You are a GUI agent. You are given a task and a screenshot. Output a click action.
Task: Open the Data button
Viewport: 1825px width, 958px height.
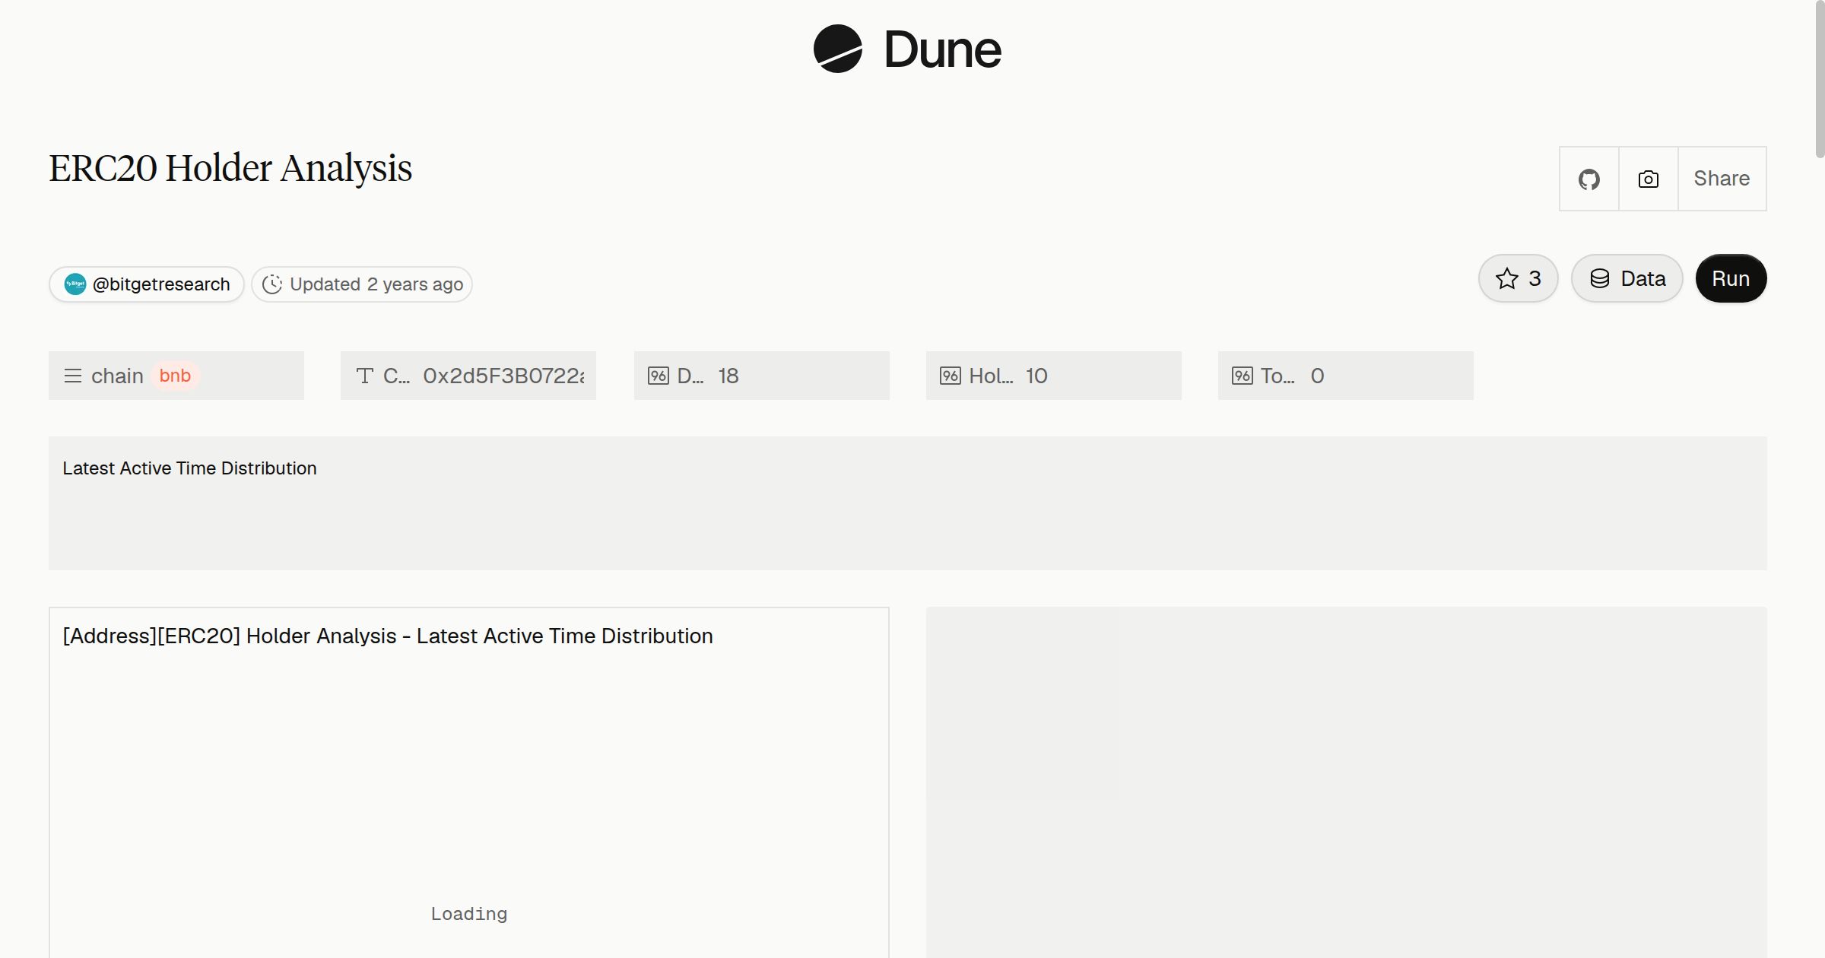point(1627,278)
